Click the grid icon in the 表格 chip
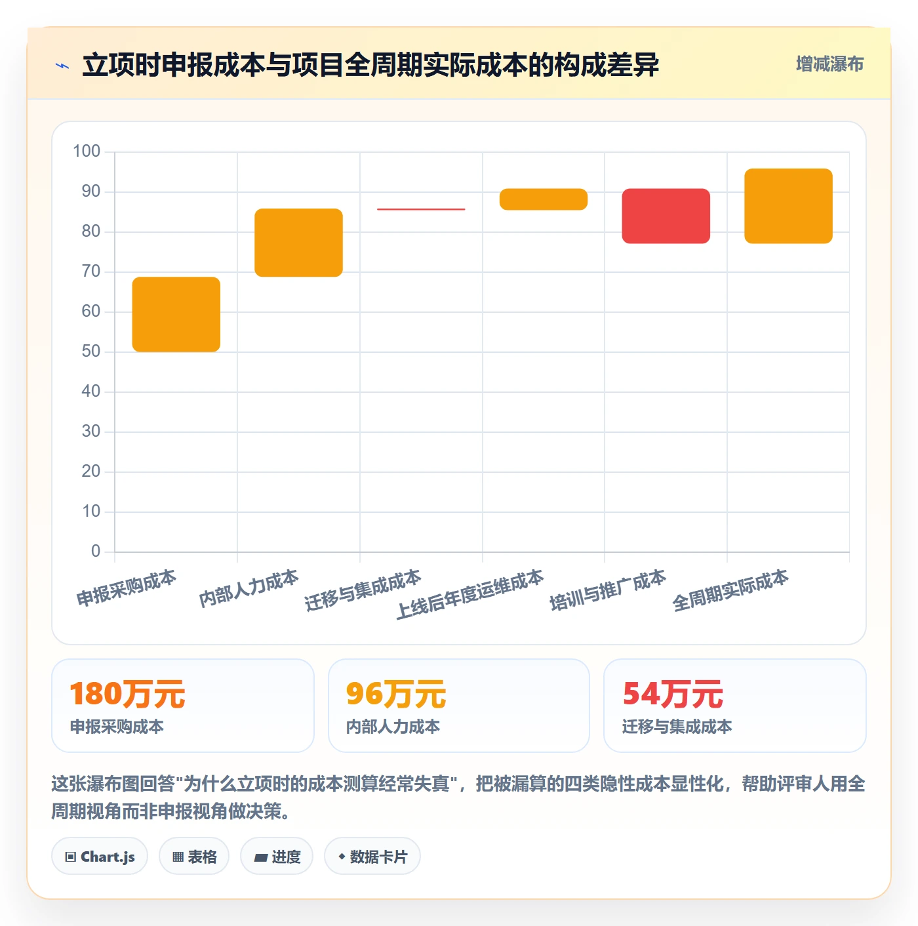918x926 pixels. point(178,856)
